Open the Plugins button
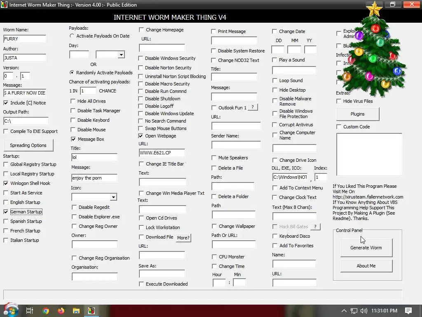Image resolution: width=422 pixels, height=317 pixels. [358, 114]
